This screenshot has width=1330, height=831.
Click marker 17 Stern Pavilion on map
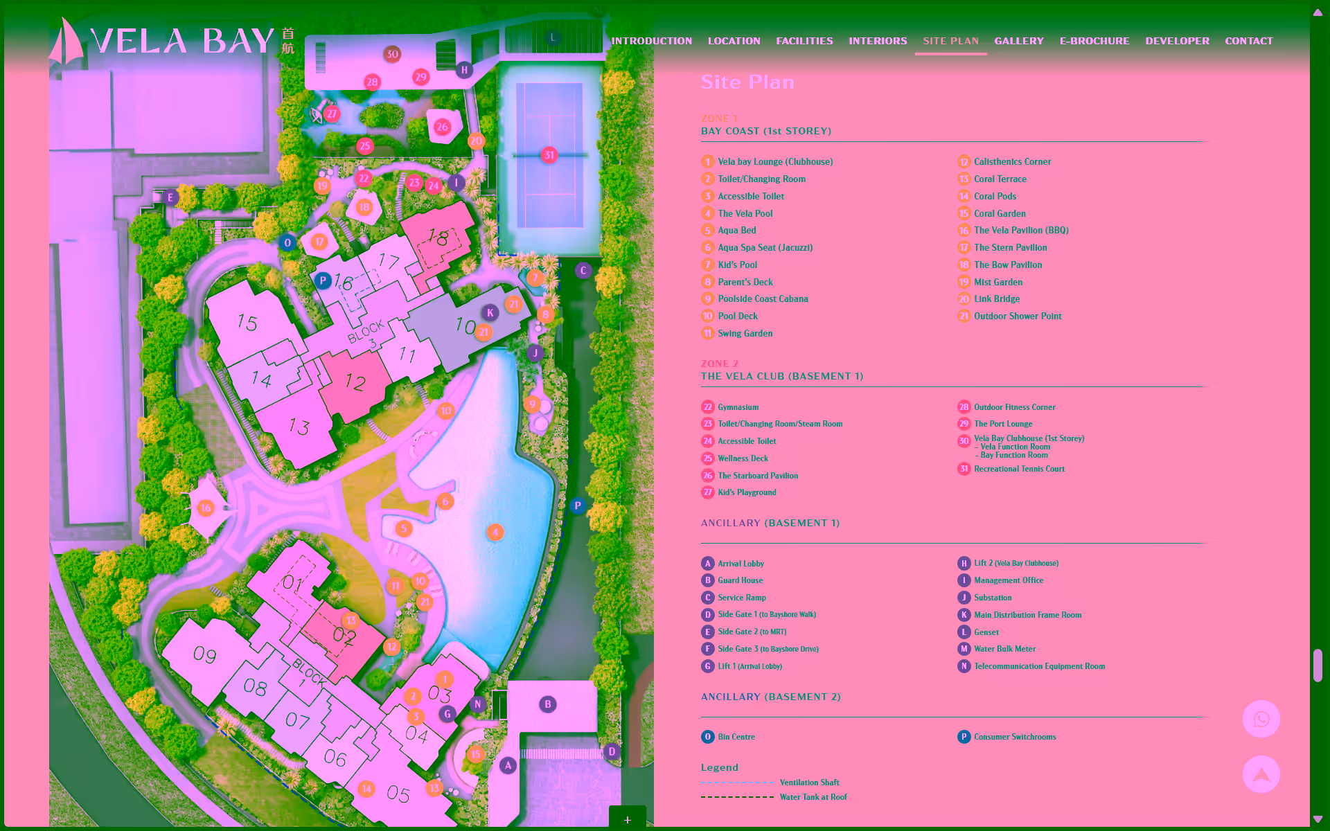click(x=319, y=242)
